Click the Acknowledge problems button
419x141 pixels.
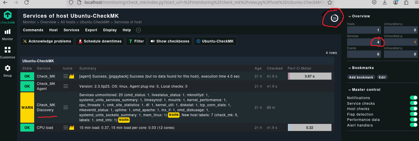[x=47, y=41]
